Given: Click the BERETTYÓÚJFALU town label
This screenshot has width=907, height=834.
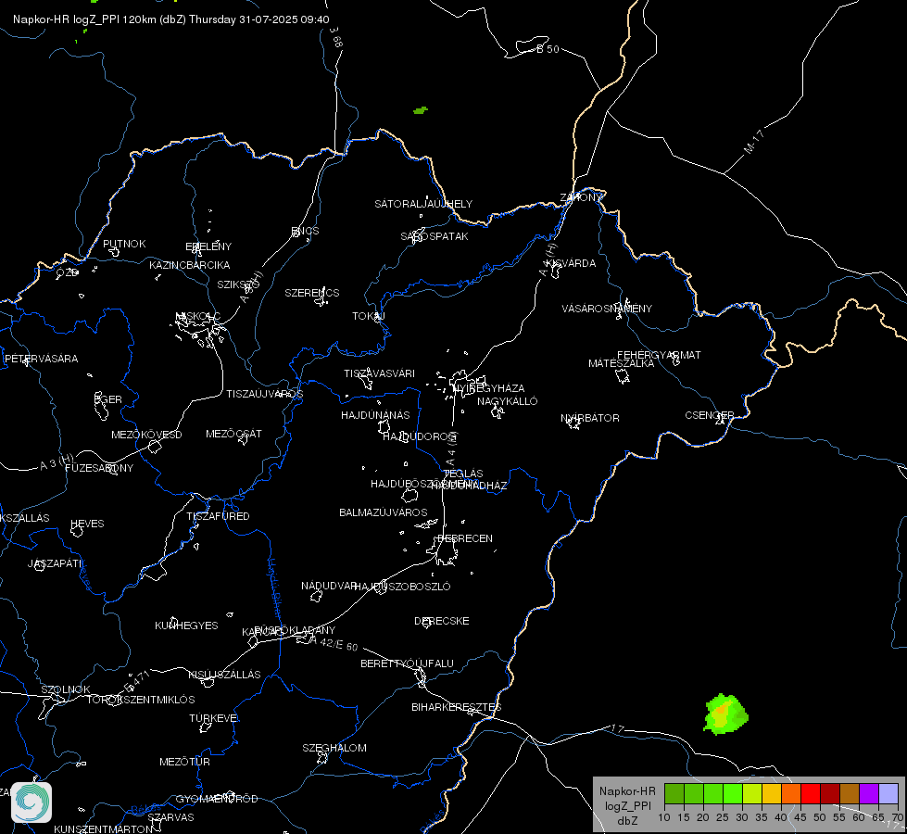Looking at the screenshot, I should (x=408, y=663).
